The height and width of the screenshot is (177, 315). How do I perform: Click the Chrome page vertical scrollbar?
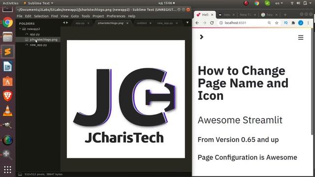coord(312,82)
